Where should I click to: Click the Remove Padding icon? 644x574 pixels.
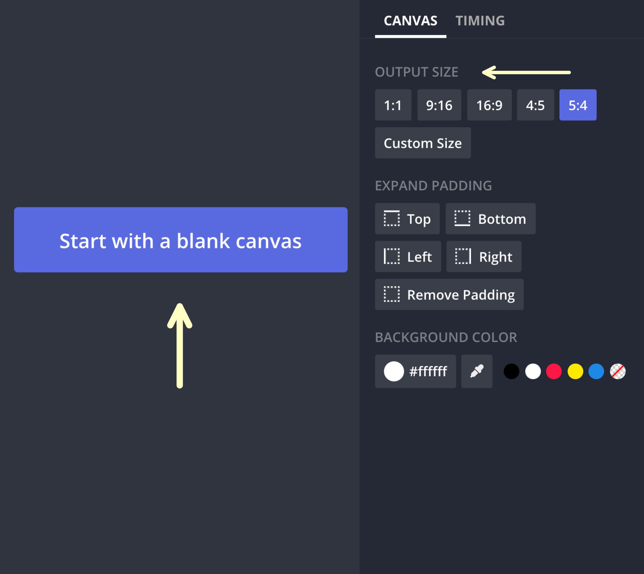pos(392,294)
